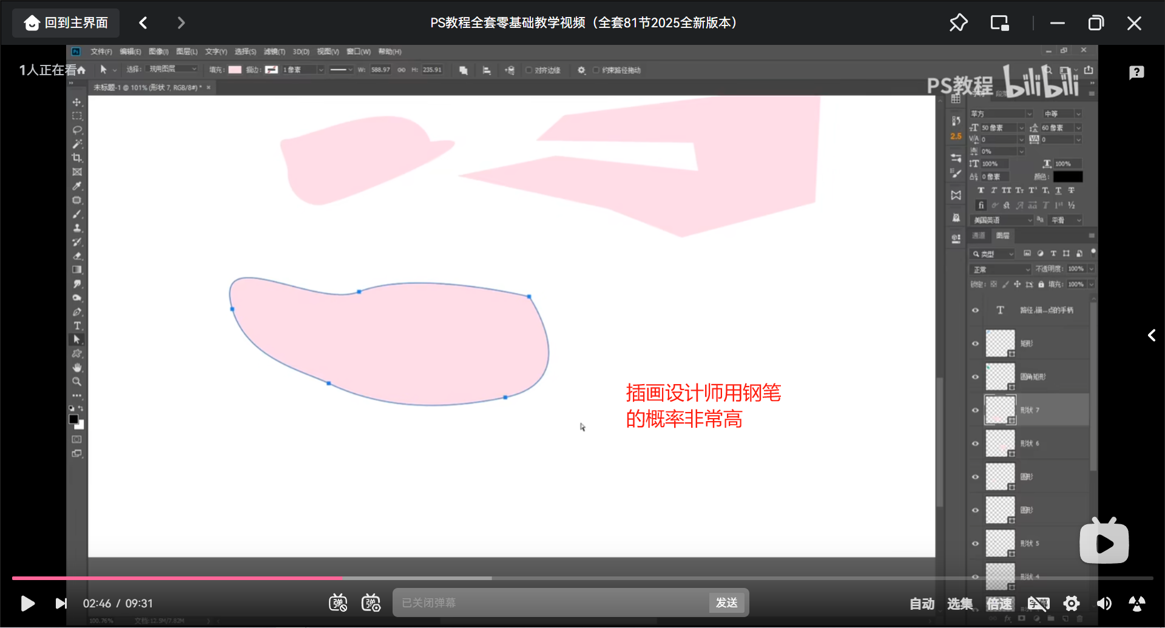Hide the 形状 6 layer
This screenshot has width=1165, height=628.
pyautogui.click(x=976, y=444)
